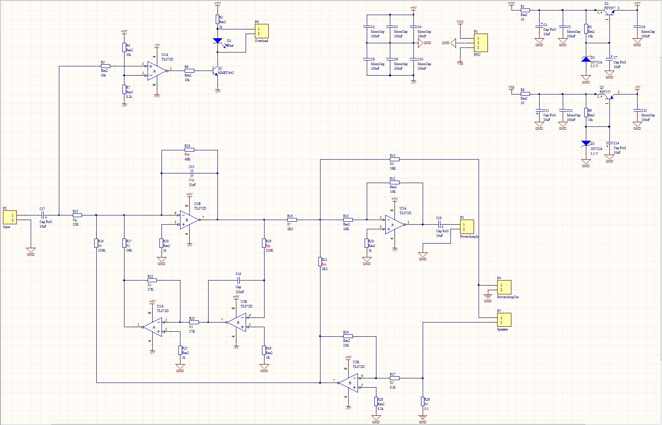Click the 'PSU' connector label
Screen dimensions: 662x425
[477, 55]
